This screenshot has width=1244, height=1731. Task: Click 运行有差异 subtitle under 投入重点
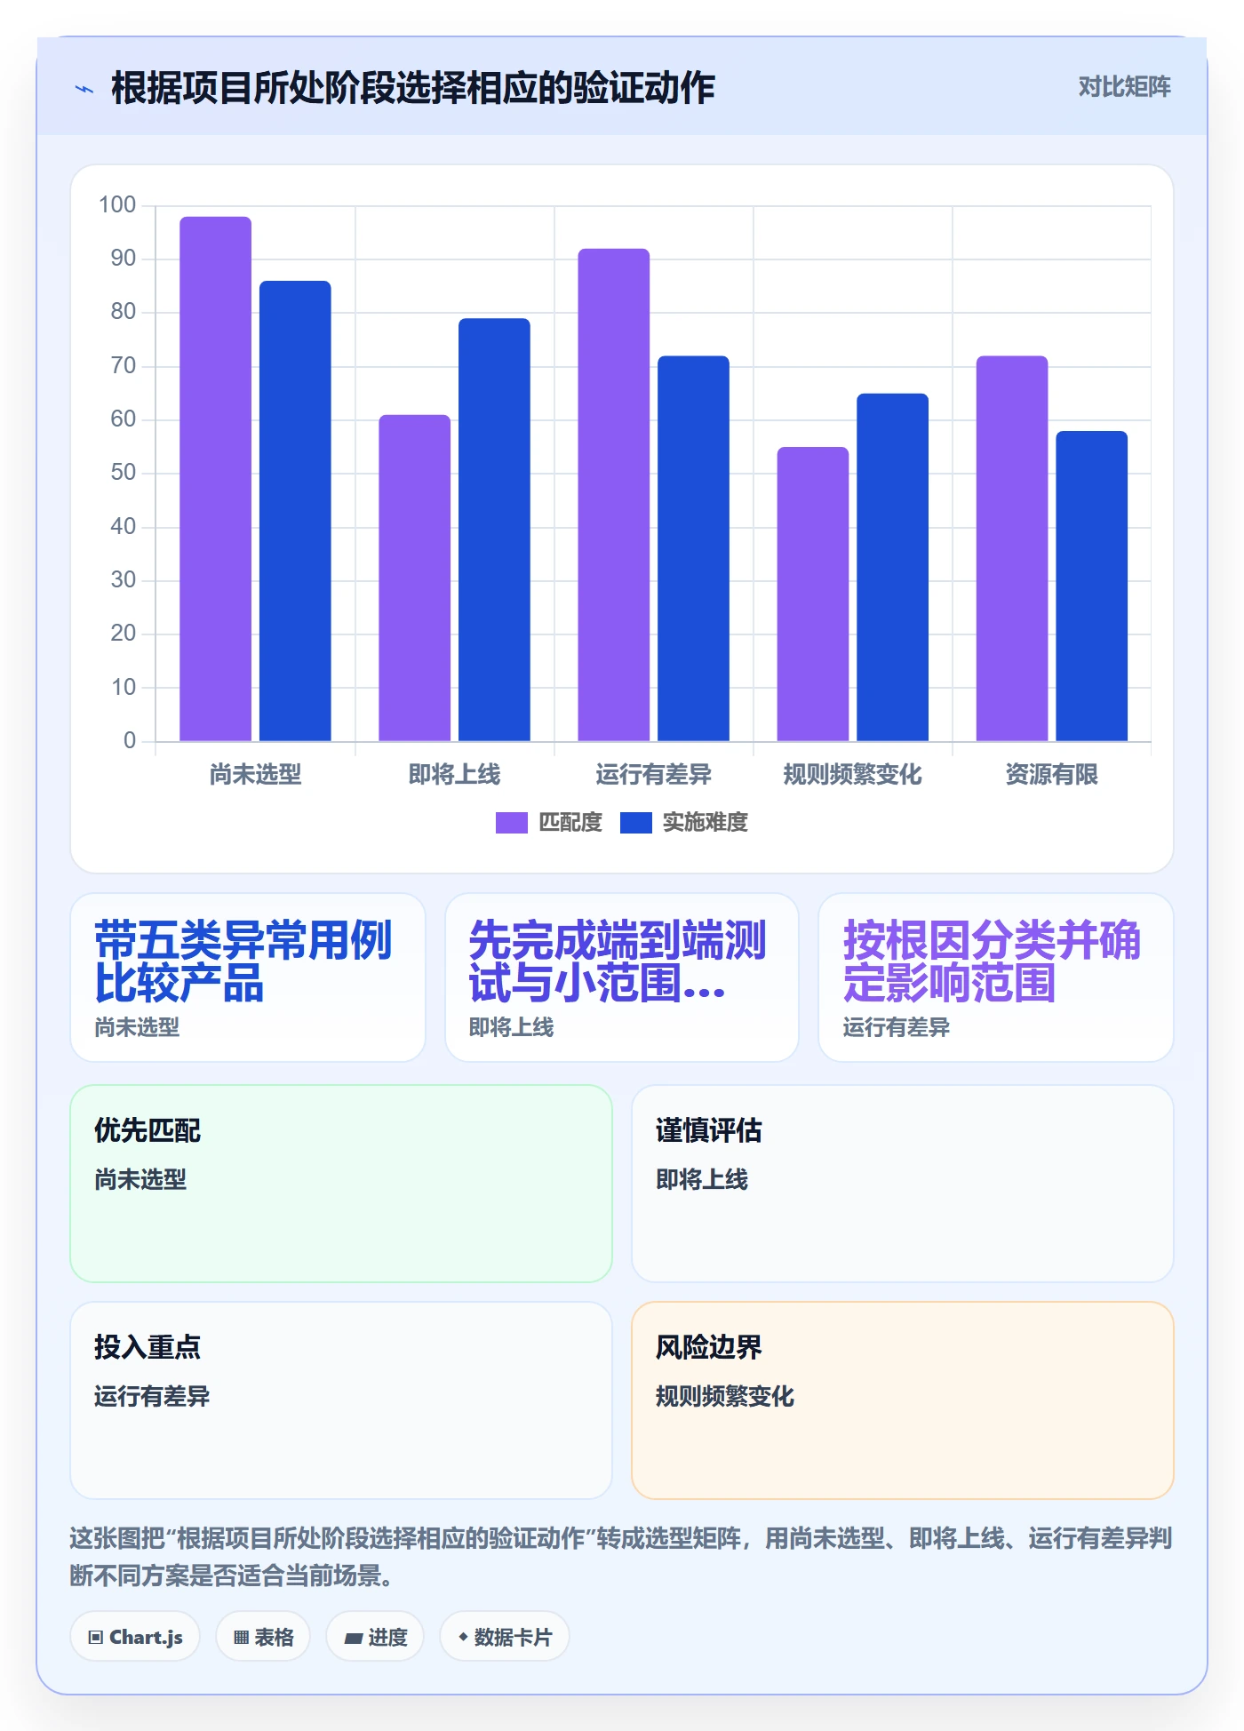(152, 1397)
